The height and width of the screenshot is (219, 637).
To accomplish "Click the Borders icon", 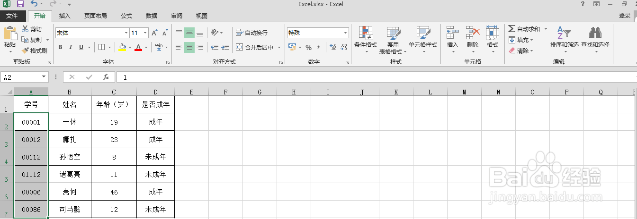I will (x=101, y=47).
